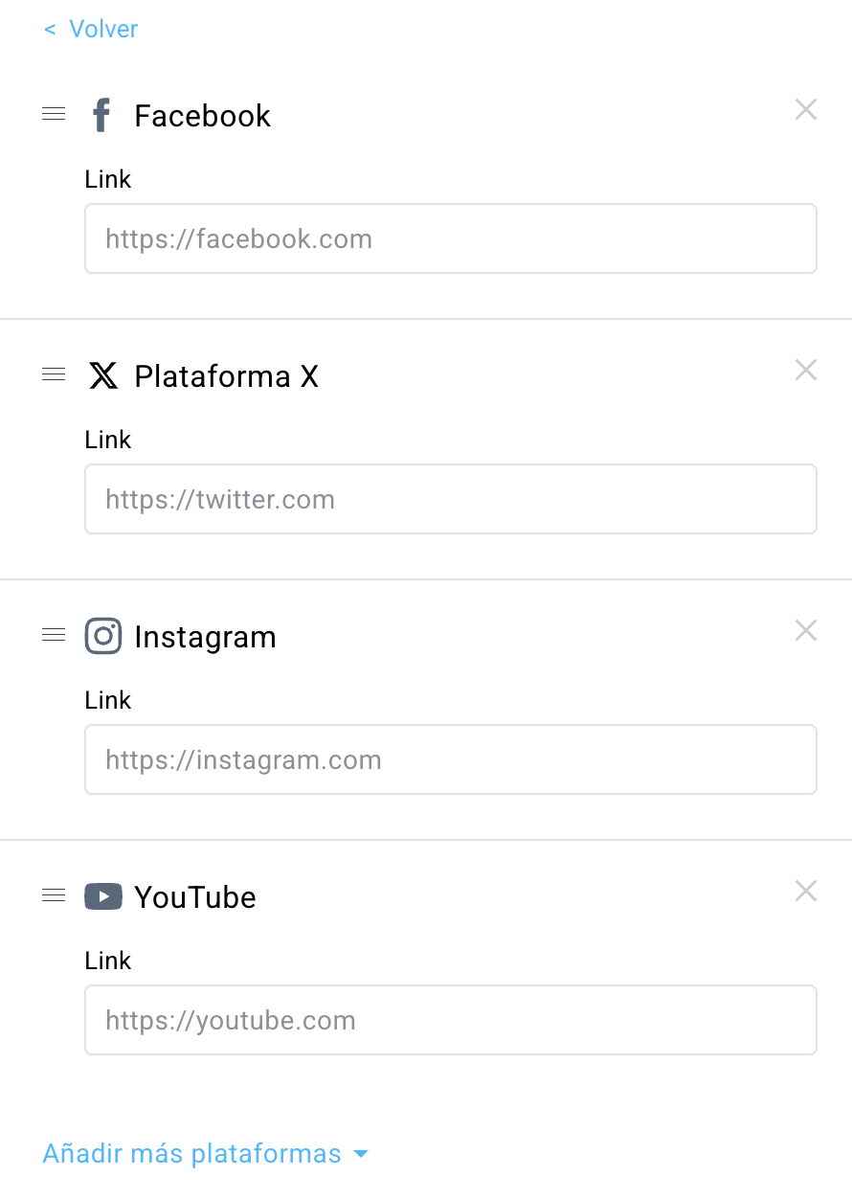Remove the Plataforma X platform entry
Screen dimensions: 852x1199
(x=806, y=370)
